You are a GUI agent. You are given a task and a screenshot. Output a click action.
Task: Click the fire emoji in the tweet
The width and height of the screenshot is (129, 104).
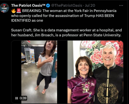click(x=14, y=11)
